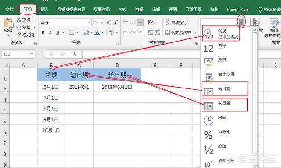
Task: Select 货币 currency format
Action: 227,63
